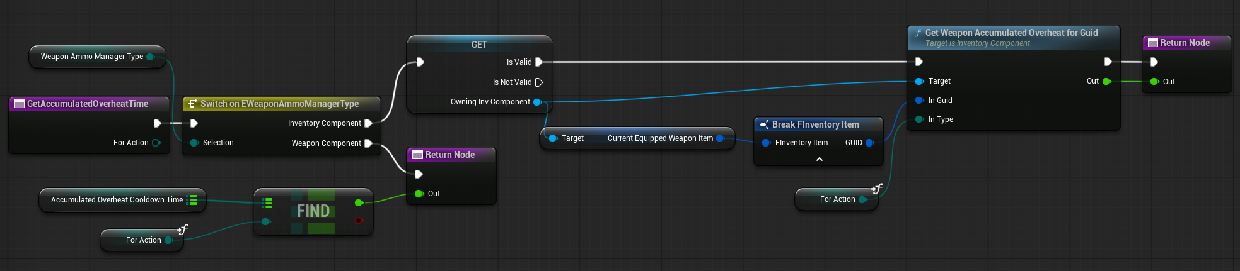Click the GetAccumulatedOverheatTime function entry node icon
The image size is (1240, 271).
(x=20, y=104)
